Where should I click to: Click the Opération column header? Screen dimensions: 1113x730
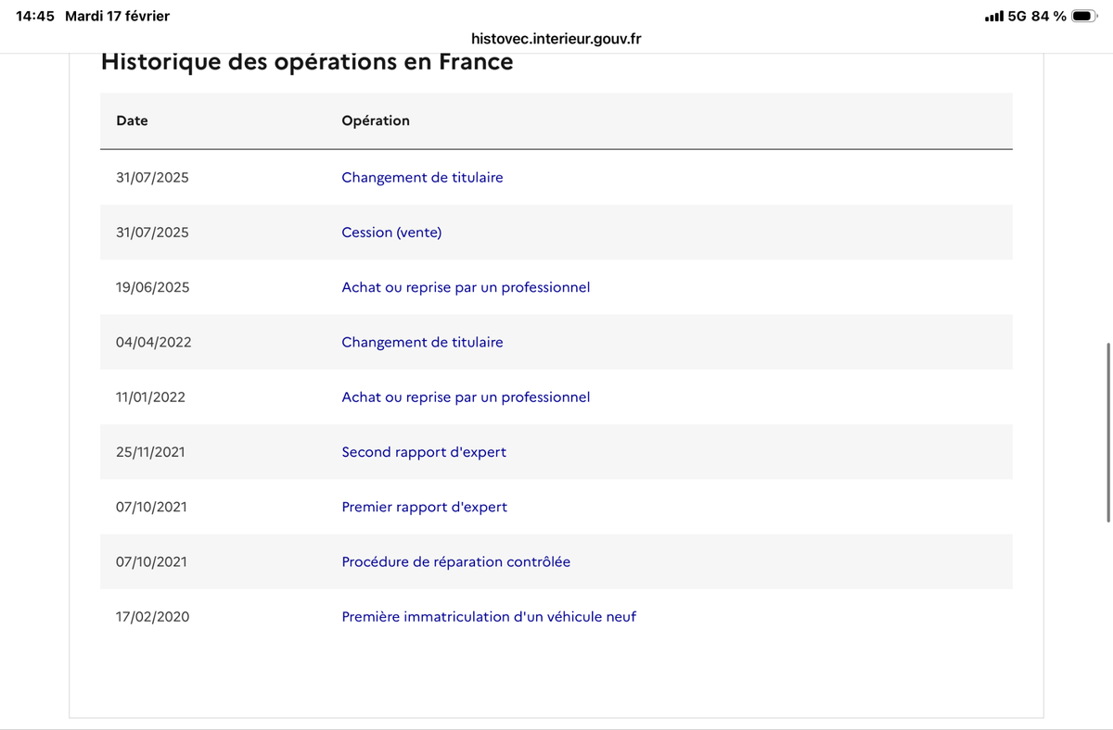(x=376, y=120)
